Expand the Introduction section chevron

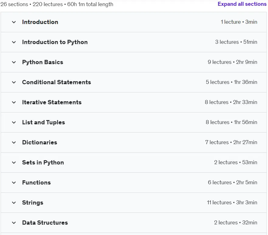point(14,22)
